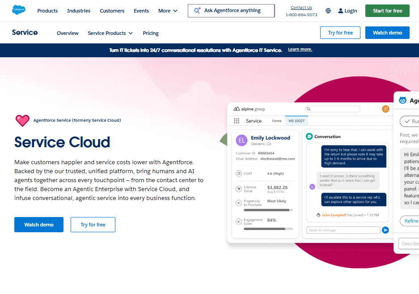This screenshot has height=294, width=419.
Task: Click the Refine button
Action: pos(410,221)
